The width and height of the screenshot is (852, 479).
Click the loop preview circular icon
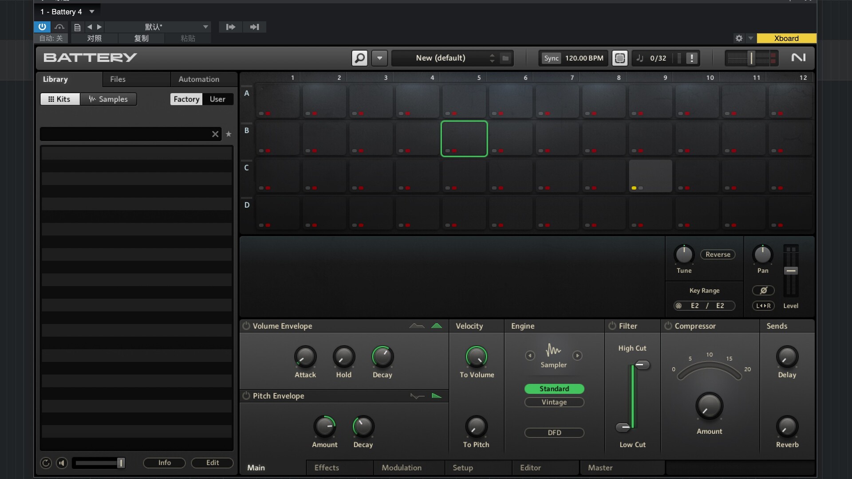click(46, 463)
